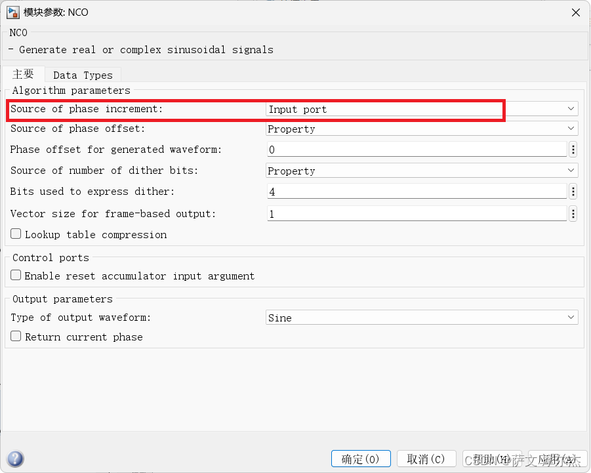591x473 pixels.
Task: Click the Phase offset value field showing 0
Action: coord(413,149)
